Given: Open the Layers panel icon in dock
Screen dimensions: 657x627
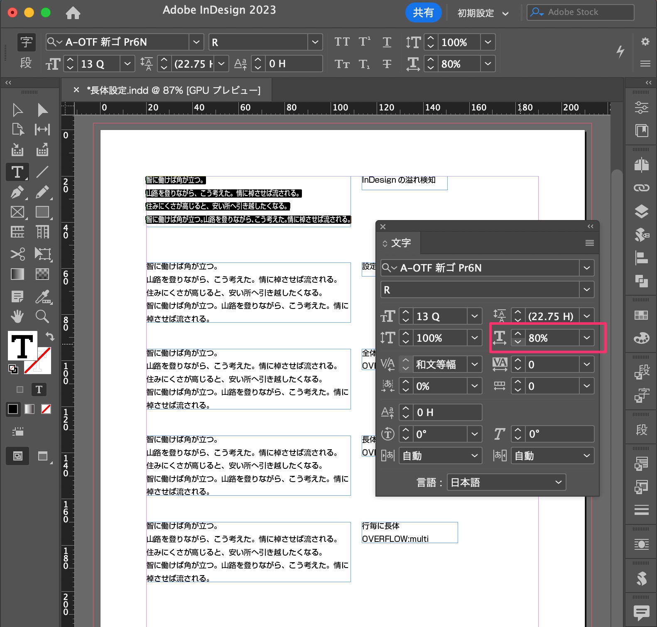Looking at the screenshot, I should (x=641, y=211).
